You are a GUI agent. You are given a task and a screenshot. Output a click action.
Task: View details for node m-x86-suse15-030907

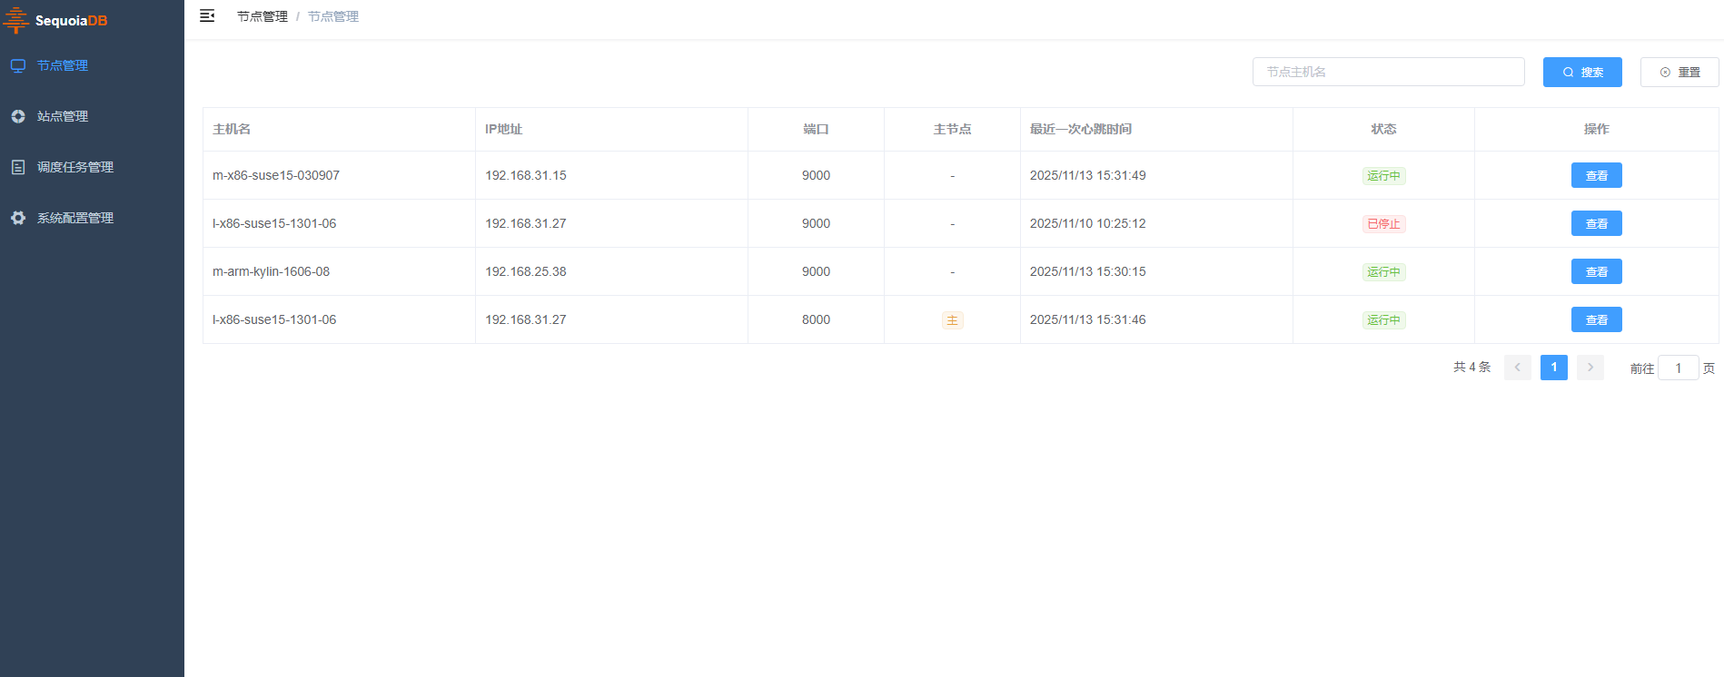pos(1596,175)
